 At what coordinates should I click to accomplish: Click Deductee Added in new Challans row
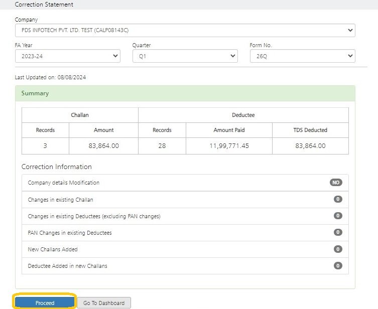coord(185,266)
